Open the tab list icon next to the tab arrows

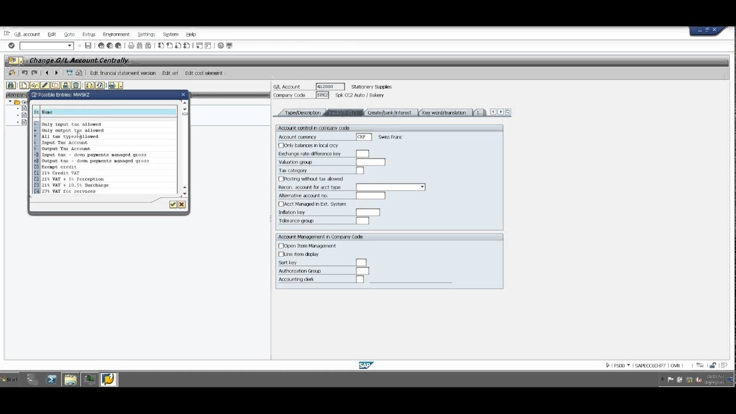(x=508, y=112)
